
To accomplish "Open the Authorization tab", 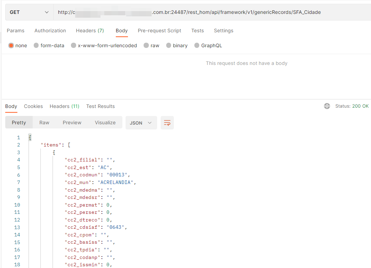I will [50, 31].
